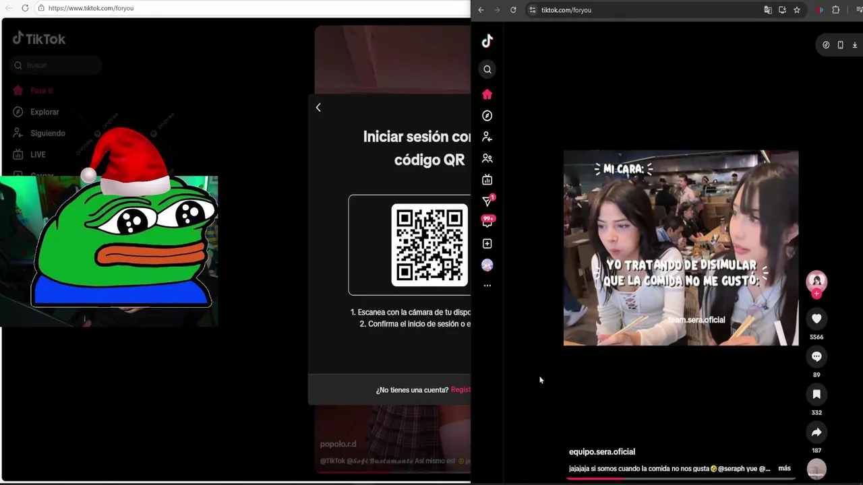The height and width of the screenshot is (485, 863).
Task: Reload the page in left browser window
Action: click(x=25, y=8)
